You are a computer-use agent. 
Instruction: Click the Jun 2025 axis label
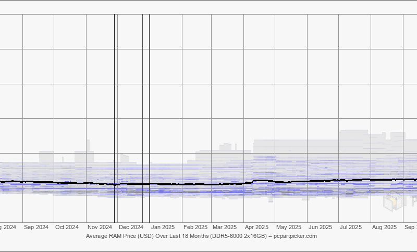(320, 227)
